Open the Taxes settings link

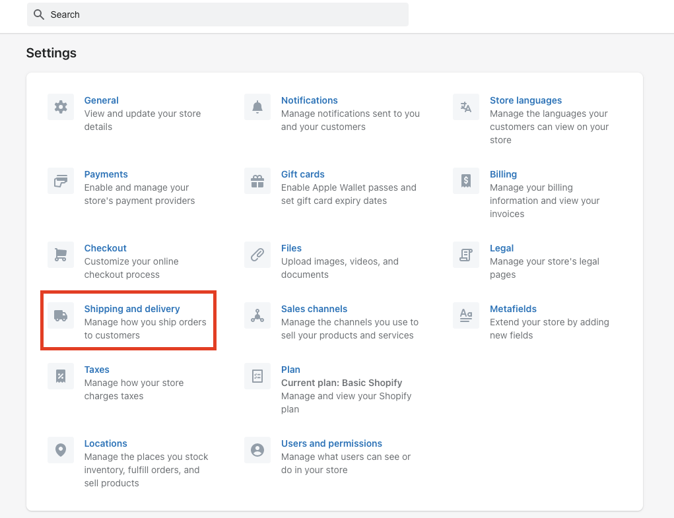click(x=97, y=370)
